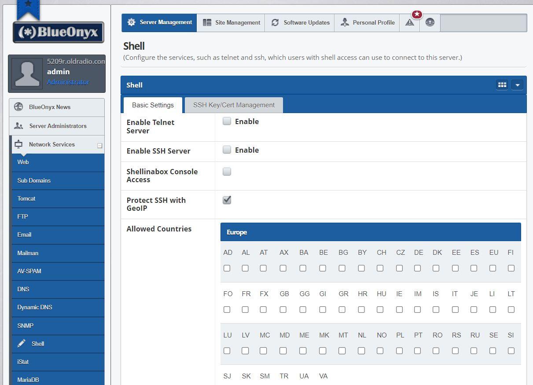Click the BlueOnyx News menu item

click(x=57, y=107)
